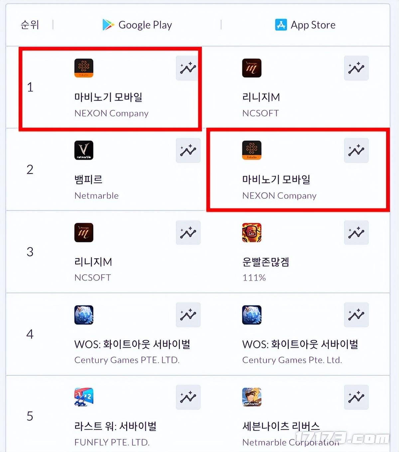Click the 운빨존많겜 app icon thumbnail
The image size is (399, 452).
coord(252,232)
